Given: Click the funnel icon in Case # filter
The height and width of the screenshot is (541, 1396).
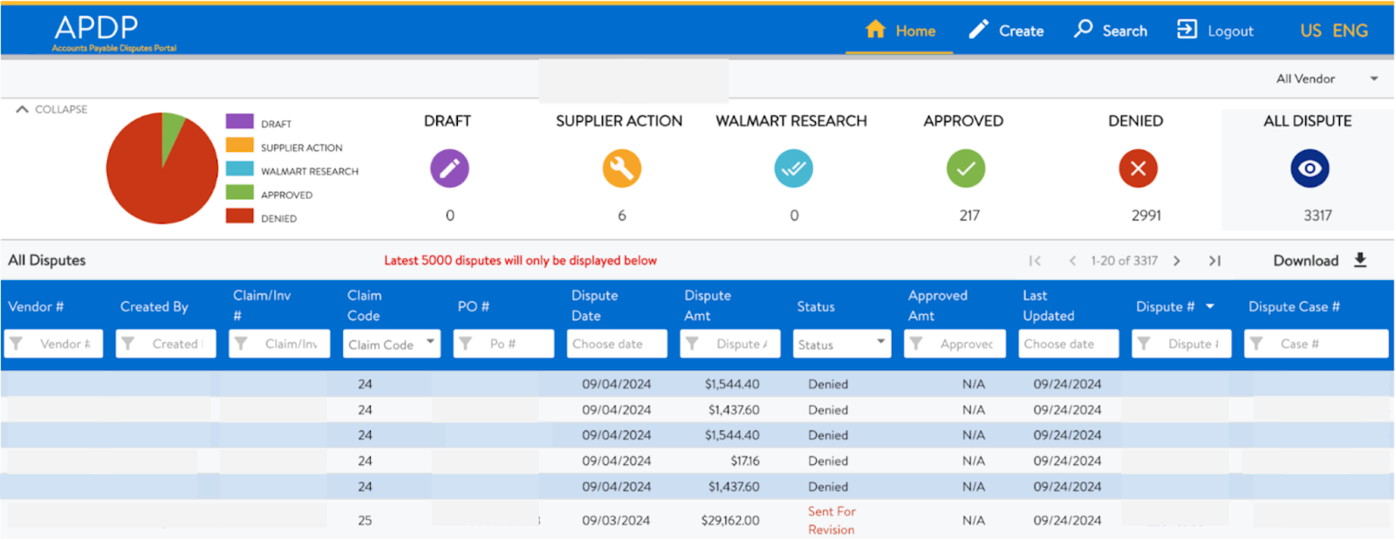Looking at the screenshot, I should pos(1256,344).
